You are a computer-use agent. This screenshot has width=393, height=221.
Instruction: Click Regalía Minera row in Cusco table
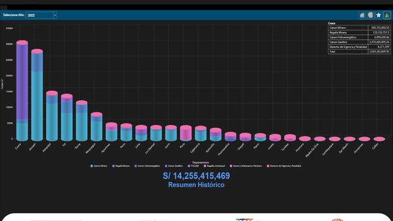[x=359, y=33]
